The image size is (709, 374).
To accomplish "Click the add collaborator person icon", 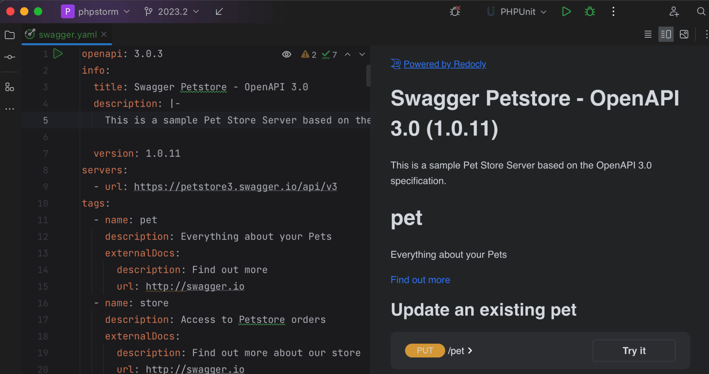I will (x=674, y=12).
